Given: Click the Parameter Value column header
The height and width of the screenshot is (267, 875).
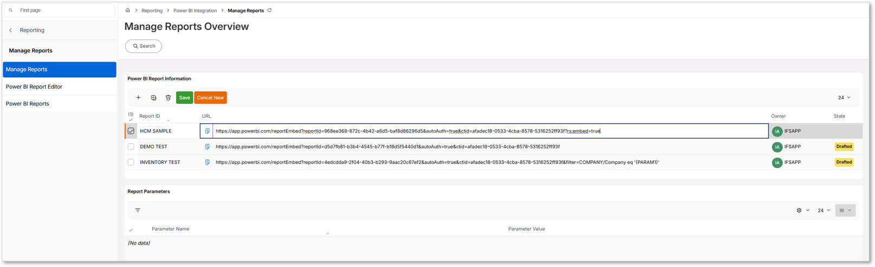Looking at the screenshot, I should pyautogui.click(x=526, y=229).
